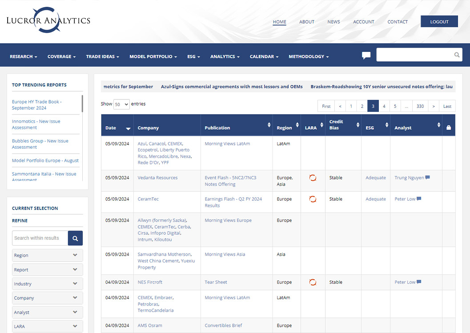The width and height of the screenshot is (470, 333).
Task: Open the Show entries count dropdown
Action: 121,104
